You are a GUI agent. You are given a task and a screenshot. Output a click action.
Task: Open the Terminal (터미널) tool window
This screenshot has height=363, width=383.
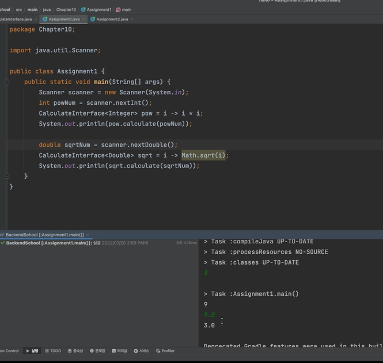point(120,351)
